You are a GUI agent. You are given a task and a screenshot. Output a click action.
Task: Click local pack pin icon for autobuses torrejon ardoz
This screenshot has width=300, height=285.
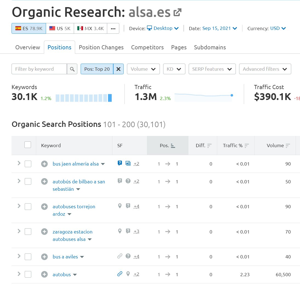tap(120, 206)
